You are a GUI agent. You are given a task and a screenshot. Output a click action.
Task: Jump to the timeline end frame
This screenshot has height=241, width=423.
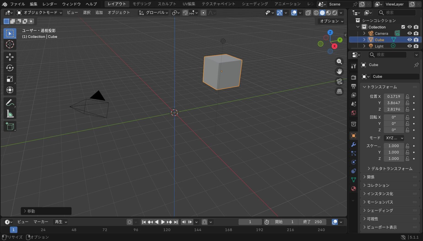click(176, 222)
